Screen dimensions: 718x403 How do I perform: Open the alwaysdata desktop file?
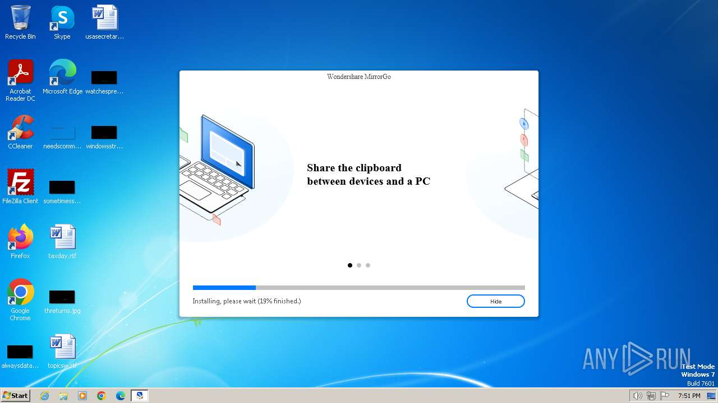[x=20, y=357]
